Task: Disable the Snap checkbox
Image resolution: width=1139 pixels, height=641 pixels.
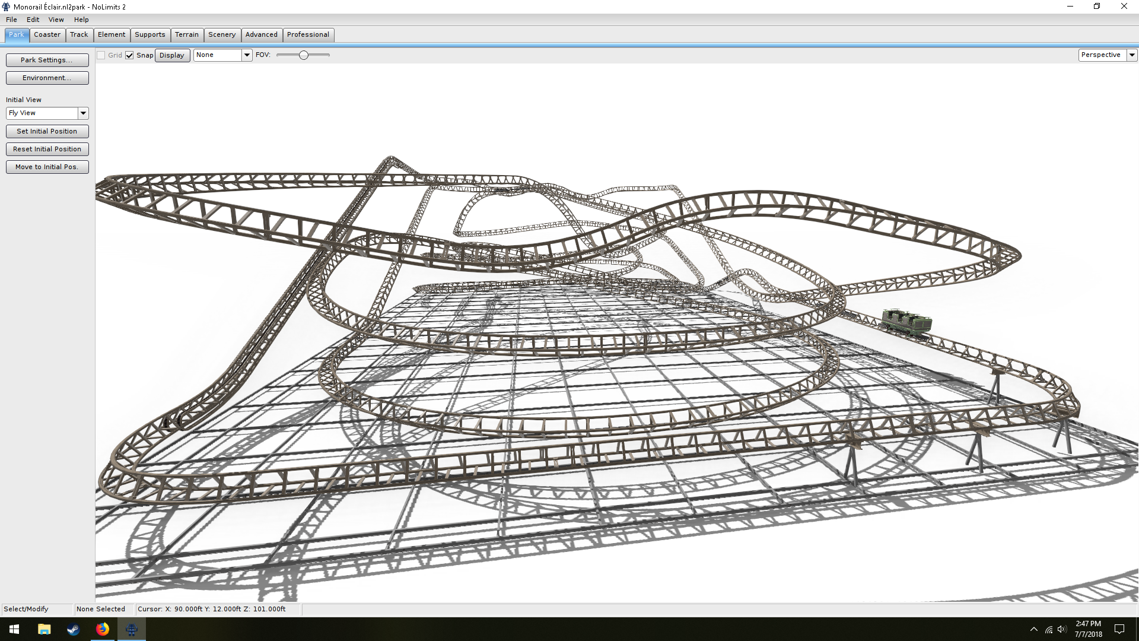Action: [129, 55]
